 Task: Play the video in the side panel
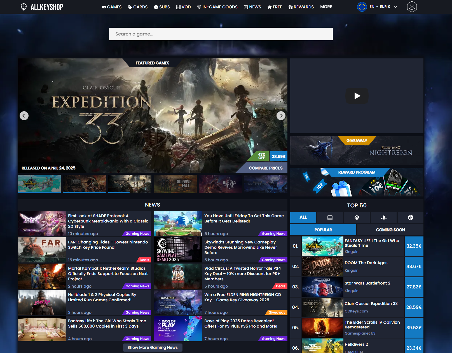click(x=357, y=96)
